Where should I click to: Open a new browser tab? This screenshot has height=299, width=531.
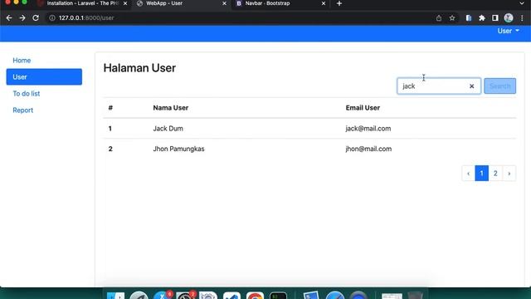pos(339,3)
